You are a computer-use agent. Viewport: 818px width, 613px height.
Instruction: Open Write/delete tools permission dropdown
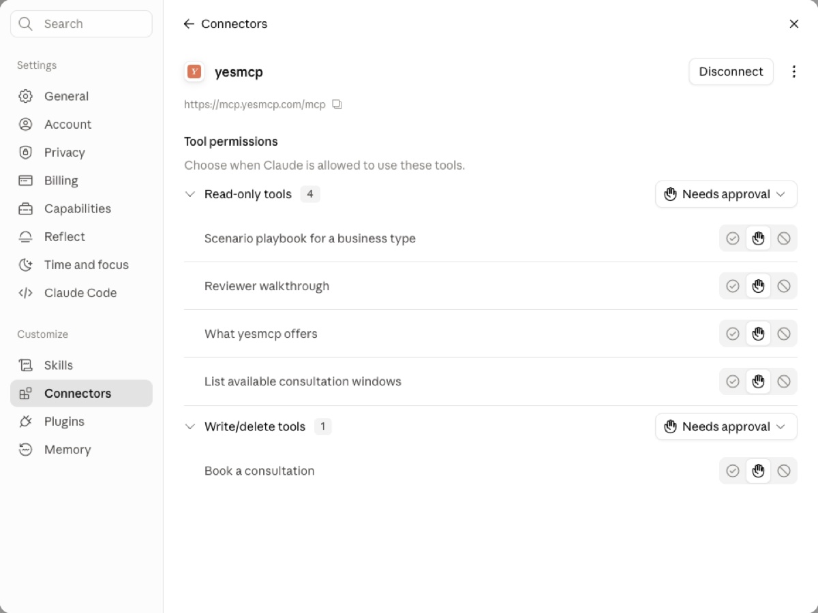click(726, 426)
